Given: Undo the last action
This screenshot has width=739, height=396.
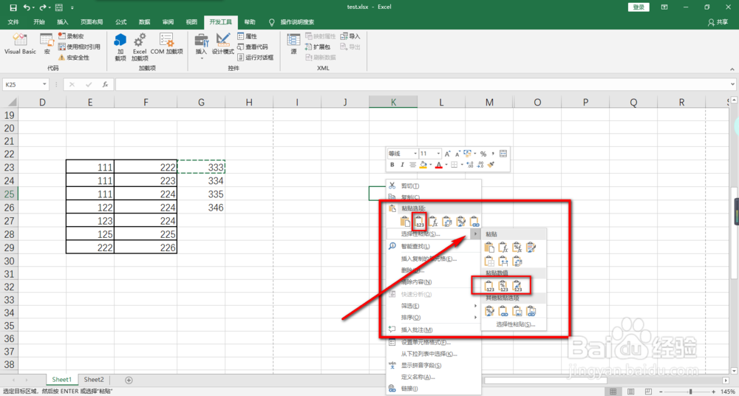Looking at the screenshot, I should pyautogui.click(x=27, y=7).
